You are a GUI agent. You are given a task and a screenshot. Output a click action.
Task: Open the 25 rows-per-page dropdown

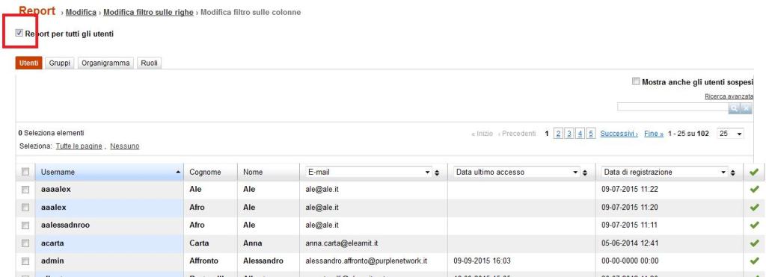point(730,133)
